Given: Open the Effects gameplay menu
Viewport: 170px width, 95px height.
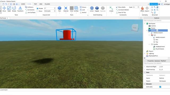Looking at the screenshot, I should (142, 9).
